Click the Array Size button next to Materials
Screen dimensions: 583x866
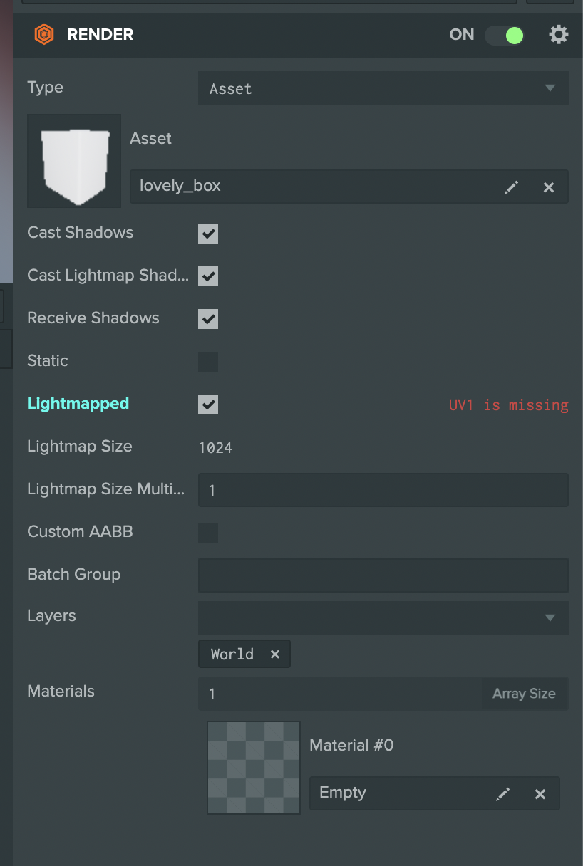coord(524,693)
